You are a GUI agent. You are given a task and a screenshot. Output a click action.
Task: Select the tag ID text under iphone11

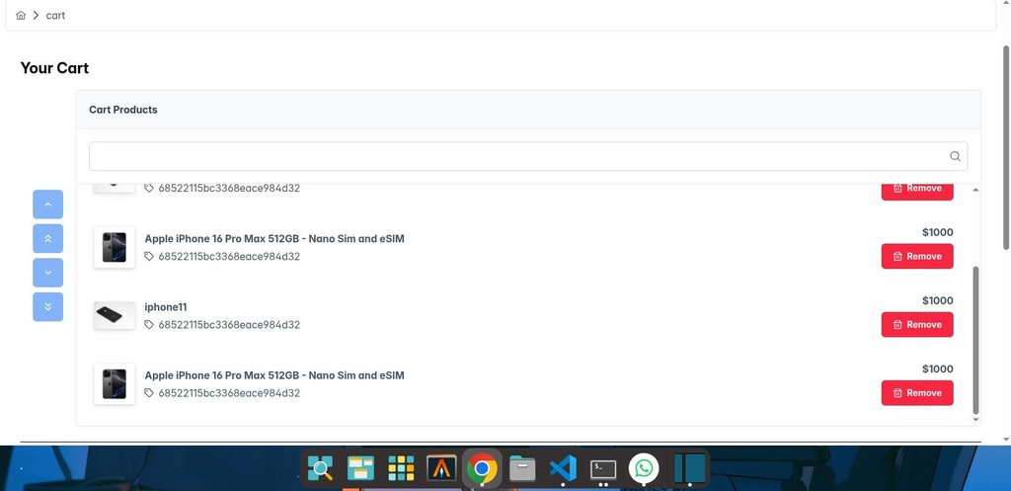pos(229,325)
